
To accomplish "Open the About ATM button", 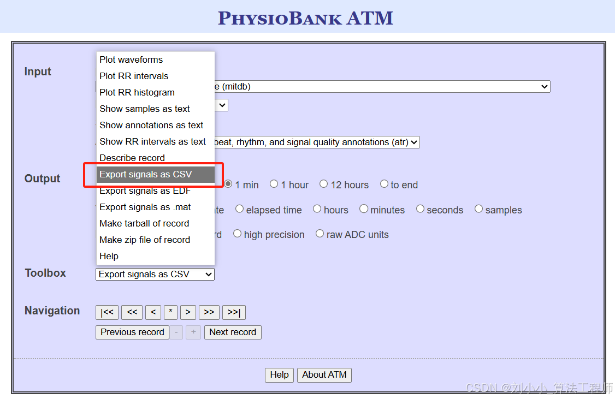I will tap(324, 375).
